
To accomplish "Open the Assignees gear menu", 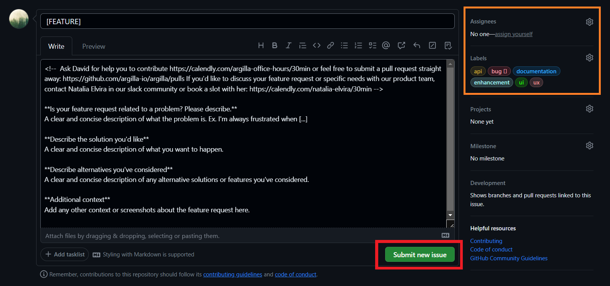I will pyautogui.click(x=589, y=22).
